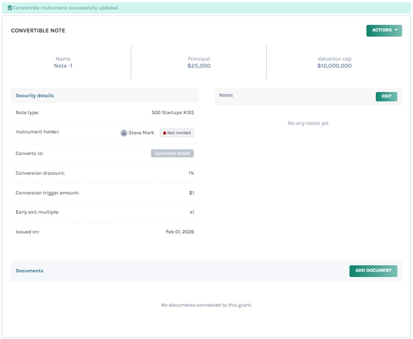Click the Conversion discount 1% value
The width and height of the screenshot is (413, 339).
click(191, 173)
